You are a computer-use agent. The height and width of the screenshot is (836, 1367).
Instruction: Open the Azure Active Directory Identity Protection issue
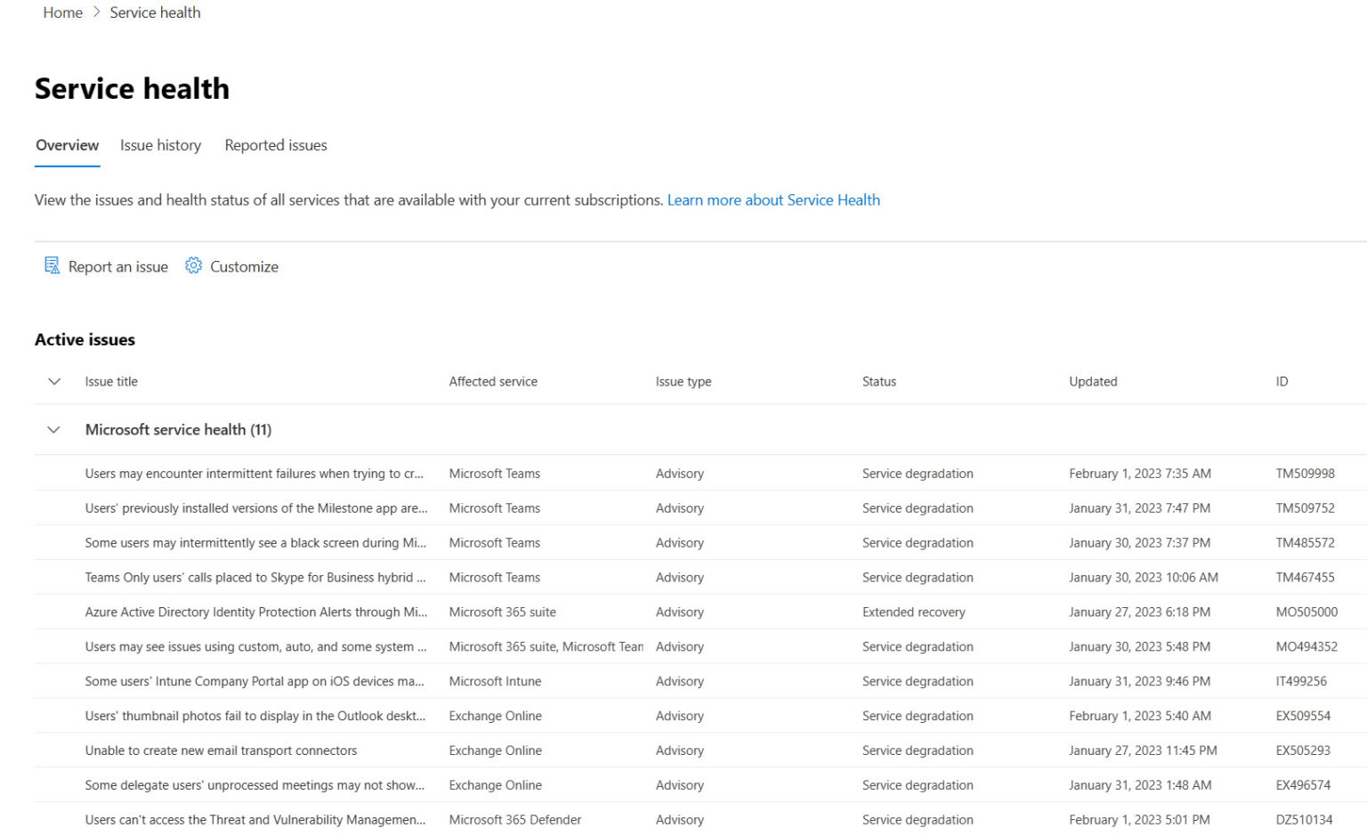click(255, 612)
